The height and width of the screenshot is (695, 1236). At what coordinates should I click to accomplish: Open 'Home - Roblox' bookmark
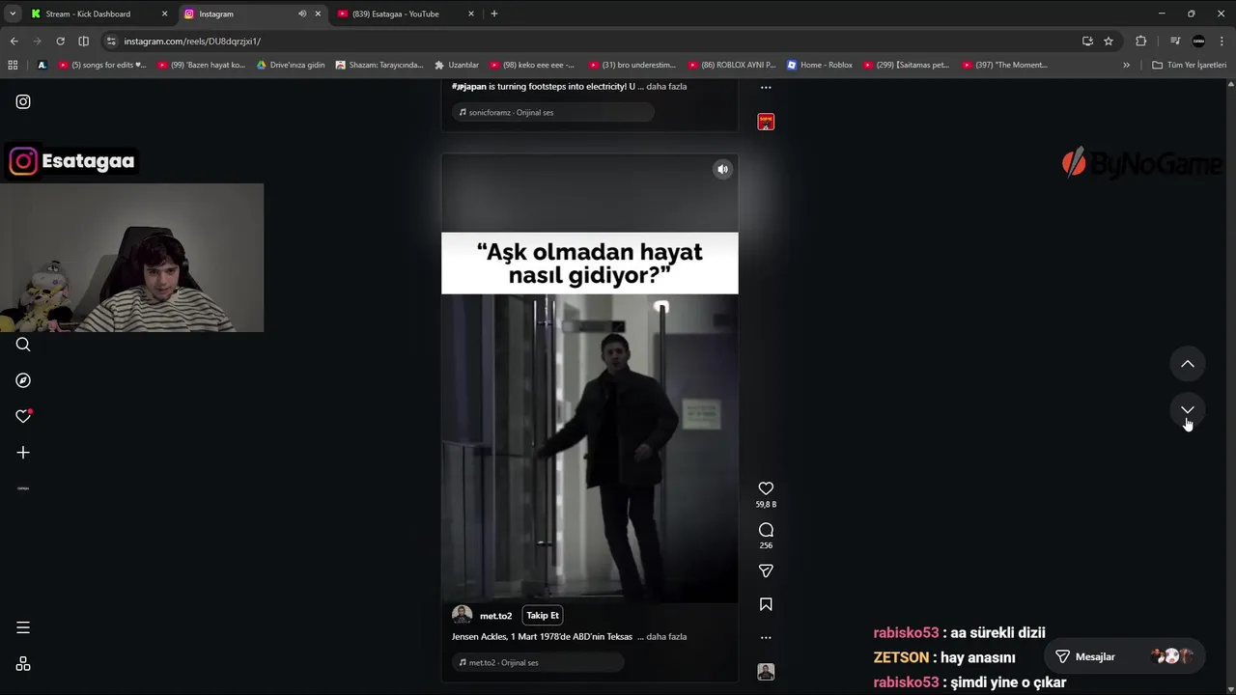coord(820,65)
